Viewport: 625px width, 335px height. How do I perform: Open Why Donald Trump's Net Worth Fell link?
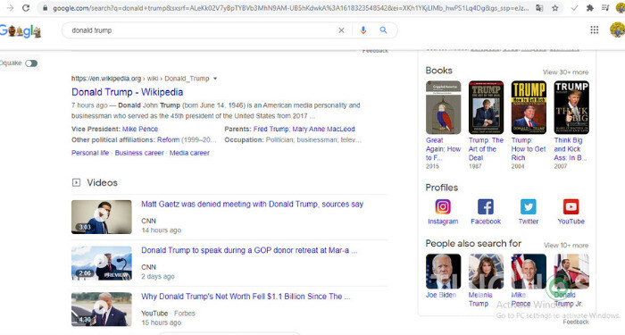pos(246,297)
